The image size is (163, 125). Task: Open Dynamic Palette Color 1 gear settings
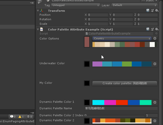(155, 102)
